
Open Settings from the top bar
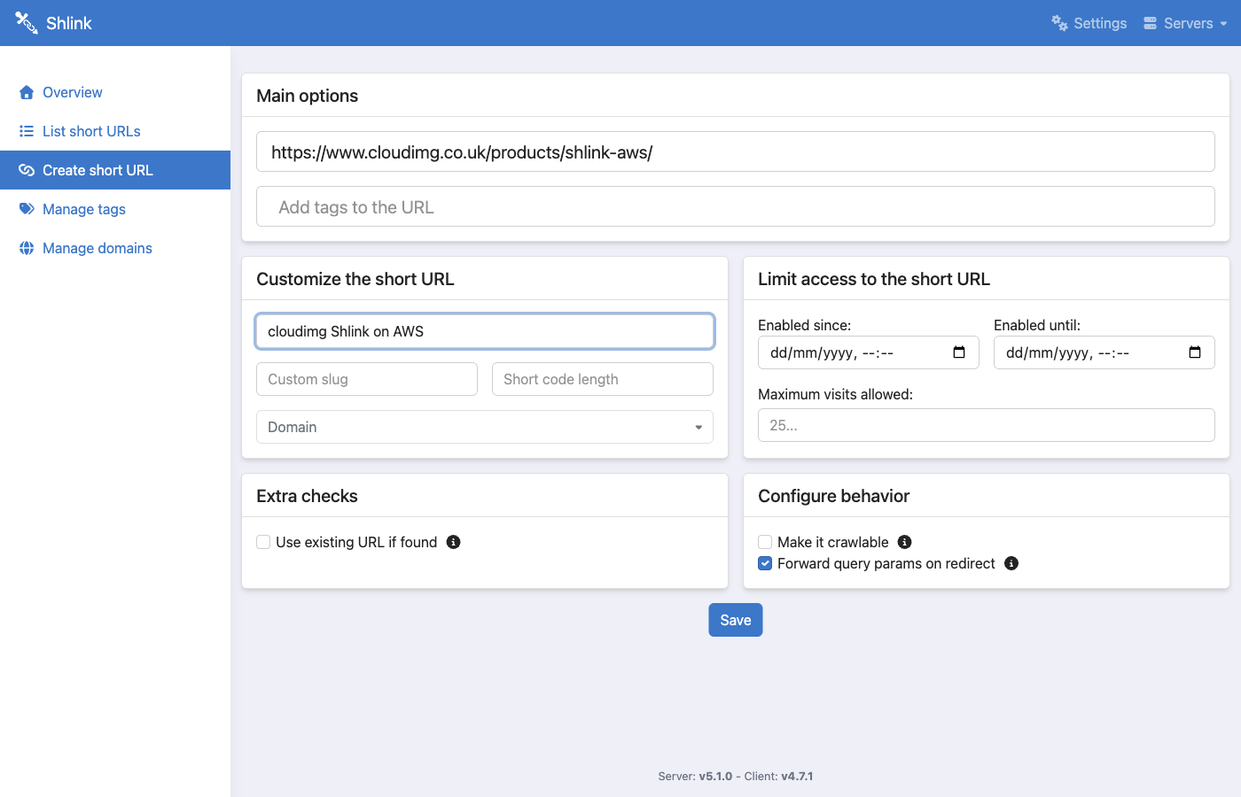pos(1089,23)
